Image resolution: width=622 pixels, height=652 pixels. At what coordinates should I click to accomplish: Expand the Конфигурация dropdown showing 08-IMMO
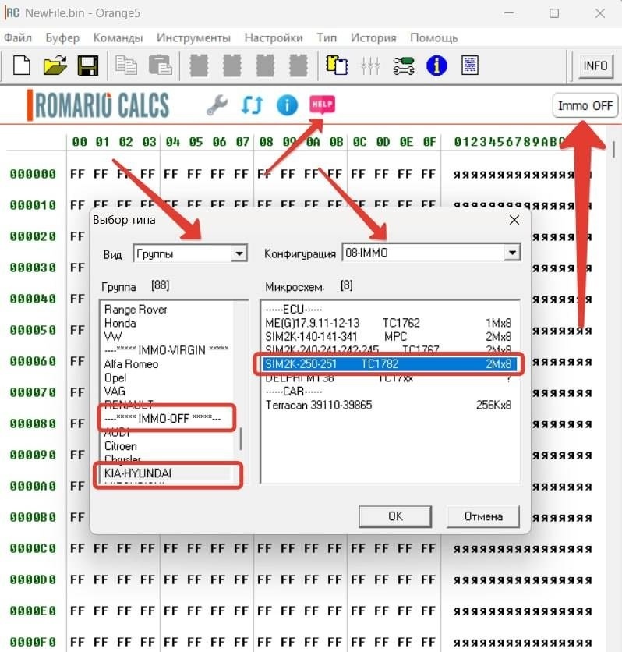[x=512, y=253]
